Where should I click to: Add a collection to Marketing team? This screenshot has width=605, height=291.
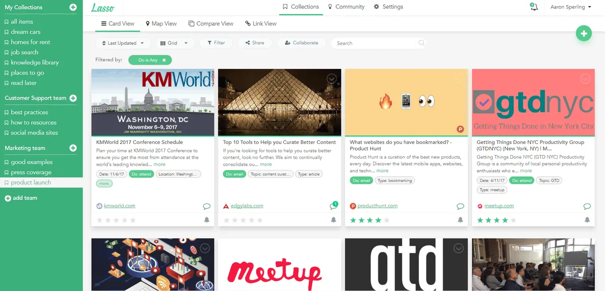[73, 148]
